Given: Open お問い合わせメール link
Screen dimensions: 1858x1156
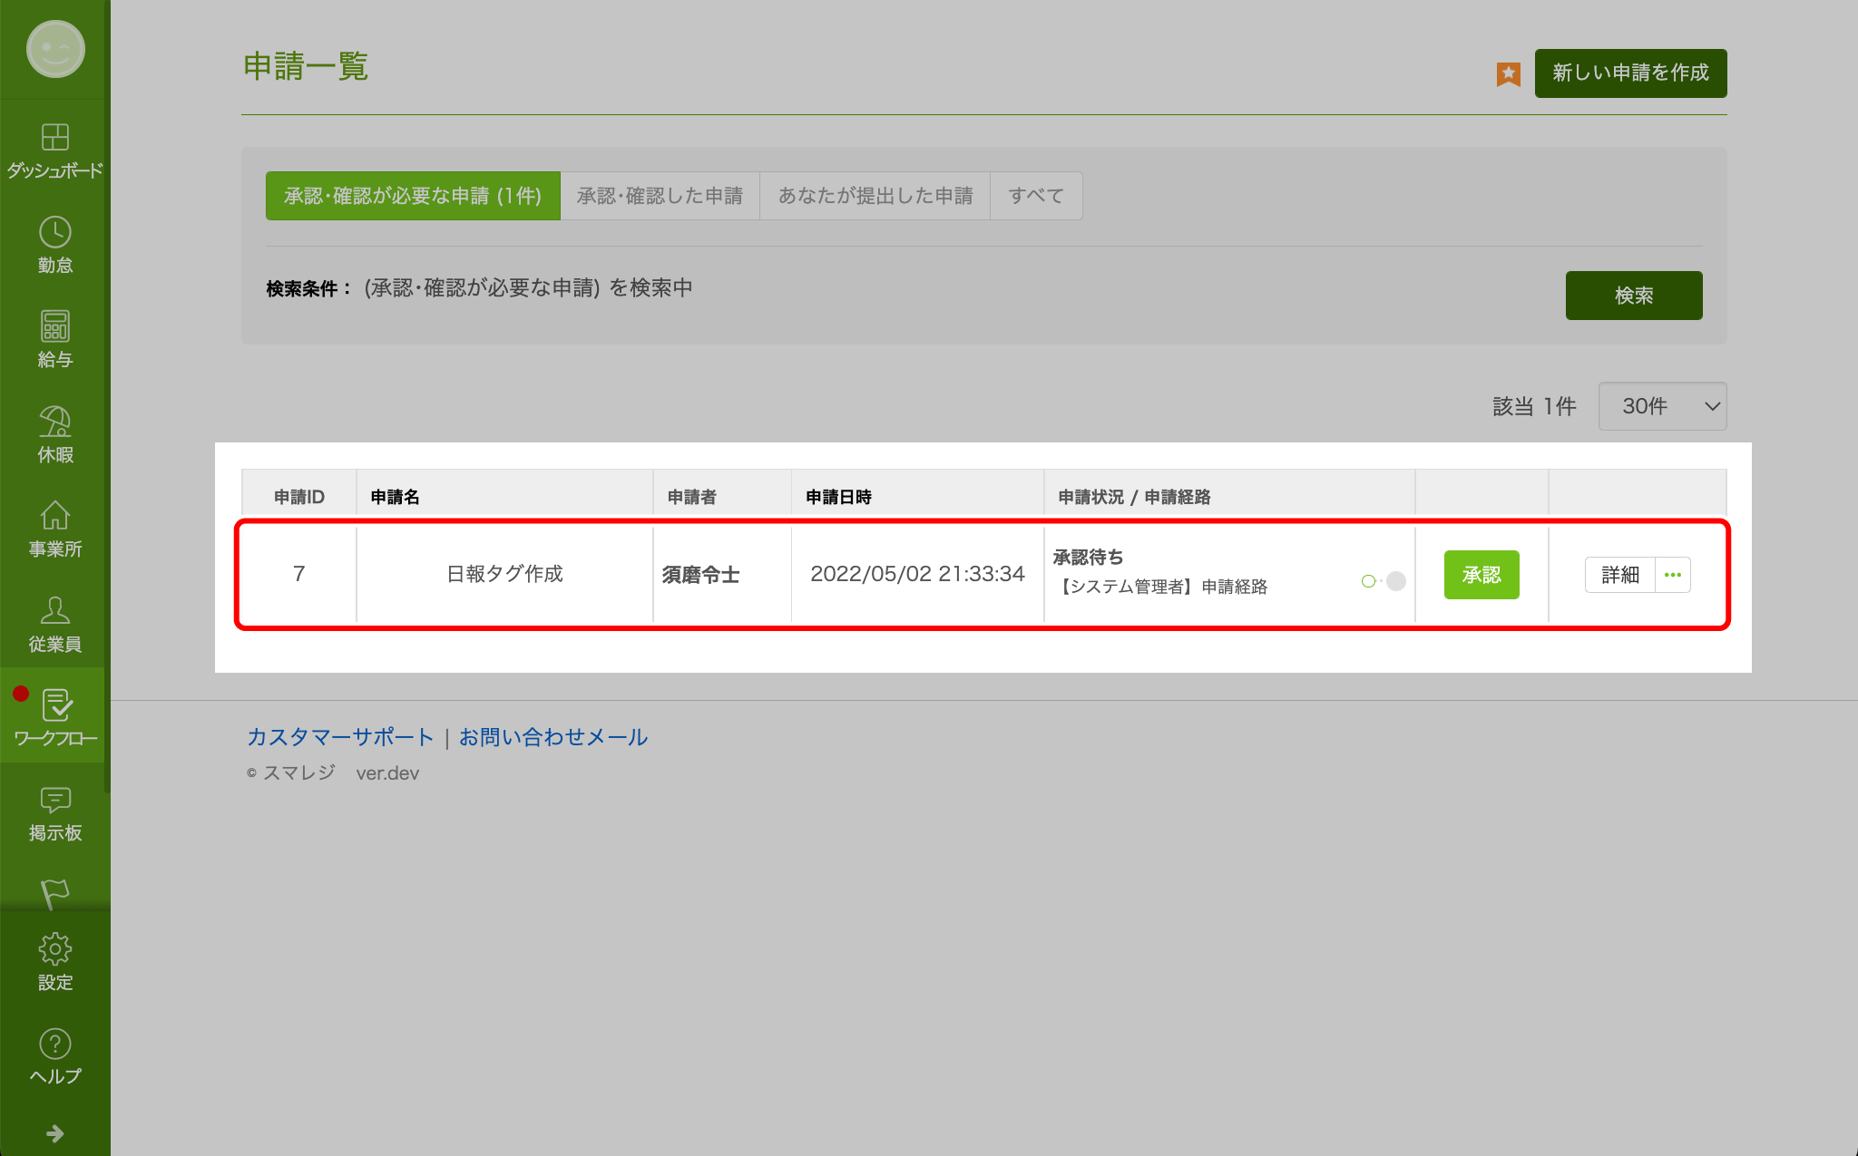Looking at the screenshot, I should click(x=553, y=737).
